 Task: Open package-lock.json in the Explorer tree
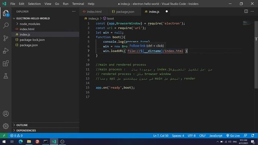32,40
